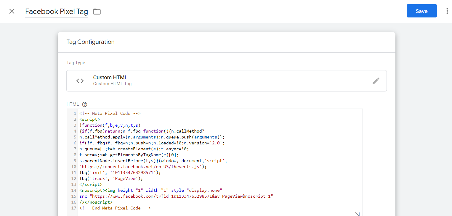The width and height of the screenshot is (452, 216).
Task: Open the three-dot more actions menu
Action: point(447,11)
